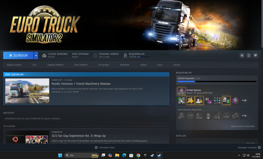The image size is (263, 159).
Task: Show game info via the info icon
Action: pyautogui.click(x=249, y=55)
